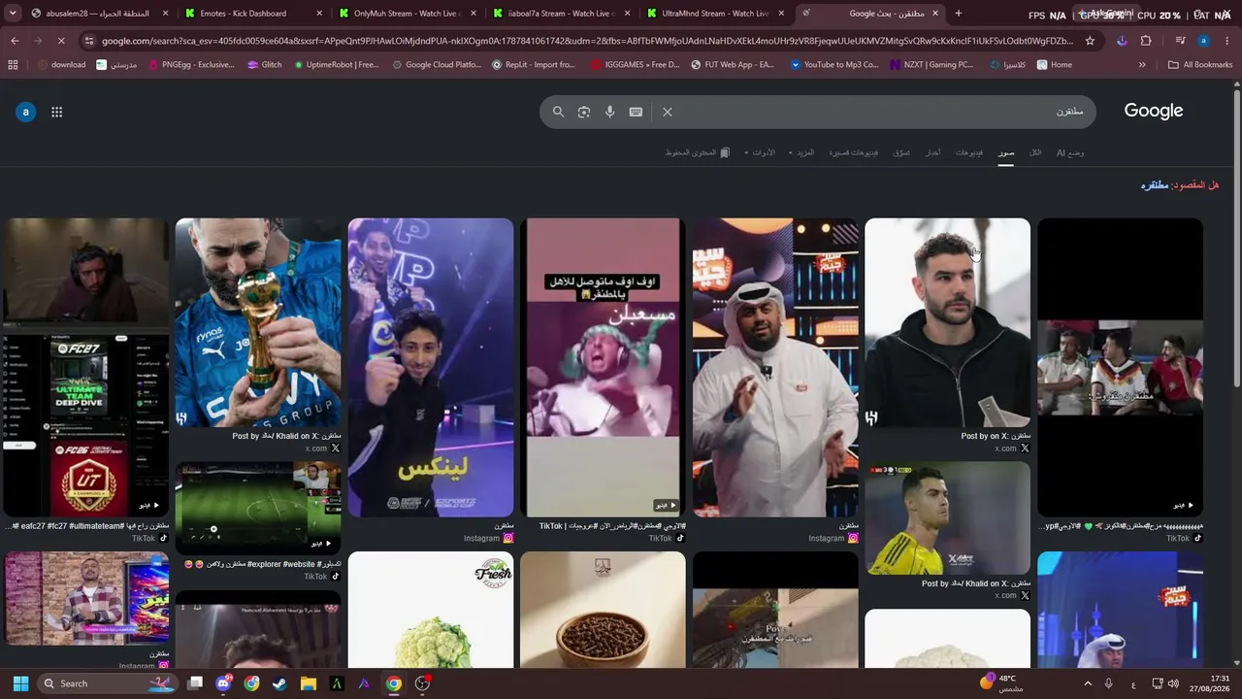Open the on-screen keyboard input tool
The image size is (1242, 699).
click(636, 112)
